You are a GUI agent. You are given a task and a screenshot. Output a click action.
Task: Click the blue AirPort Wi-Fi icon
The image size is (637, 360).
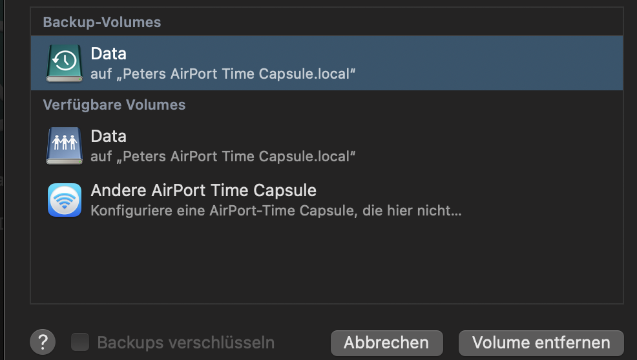point(64,200)
